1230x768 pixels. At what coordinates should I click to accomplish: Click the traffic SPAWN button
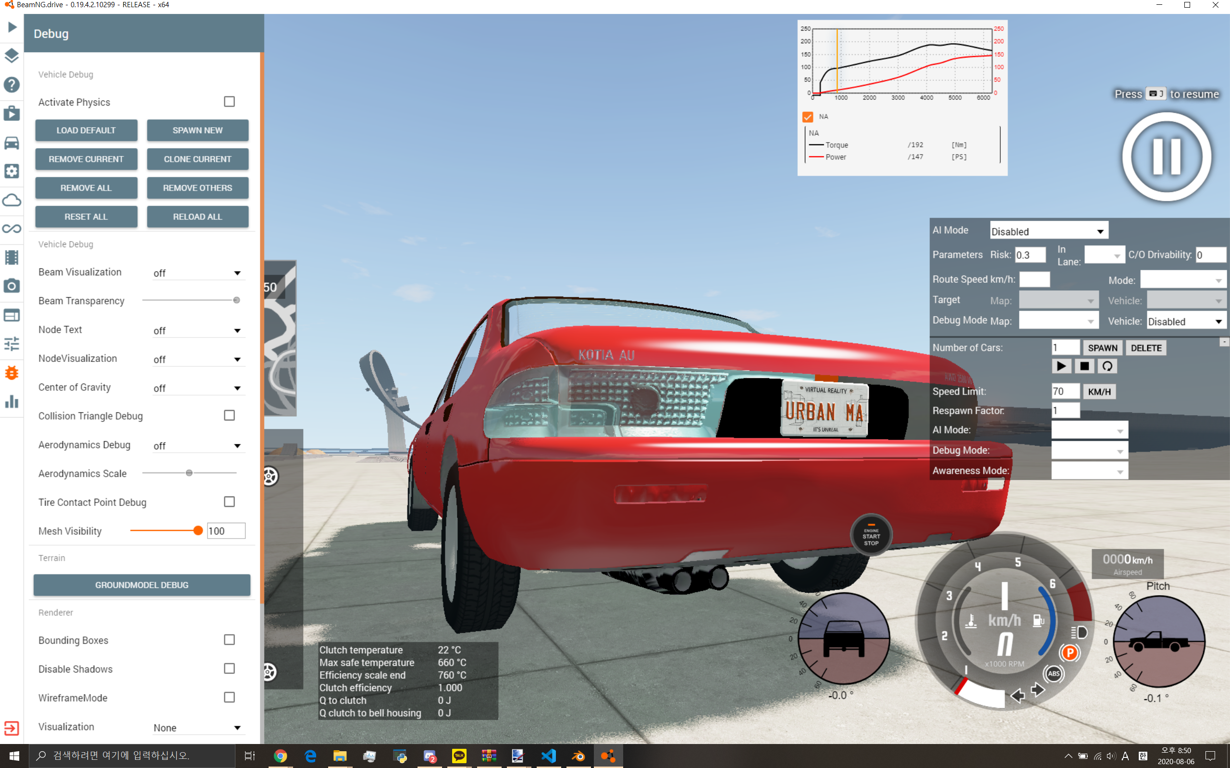(x=1102, y=348)
